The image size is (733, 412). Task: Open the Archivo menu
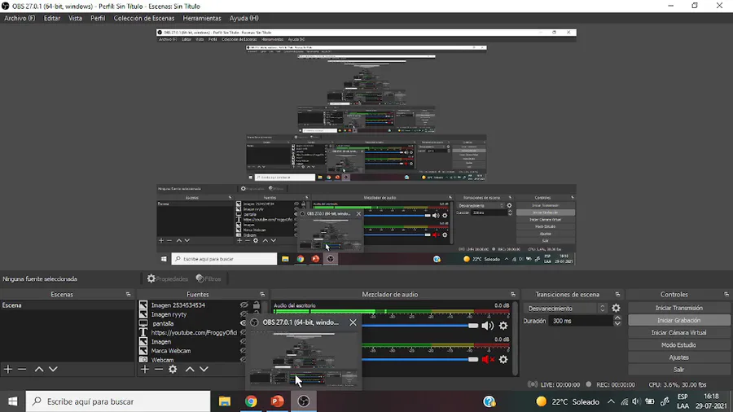tap(20, 18)
